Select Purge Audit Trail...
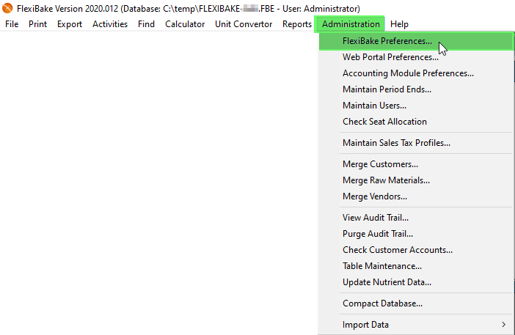Screen dimensions: 515x335 click(x=416, y=234)
